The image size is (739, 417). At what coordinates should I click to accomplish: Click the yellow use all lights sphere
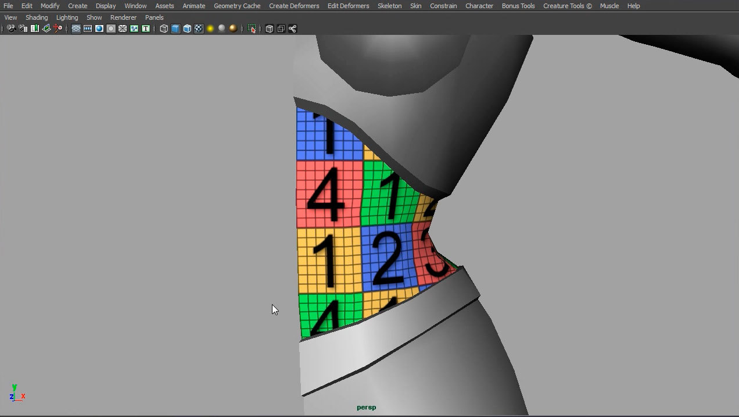210,28
